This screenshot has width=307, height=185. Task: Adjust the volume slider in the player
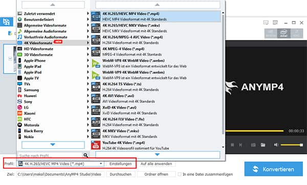point(292,145)
